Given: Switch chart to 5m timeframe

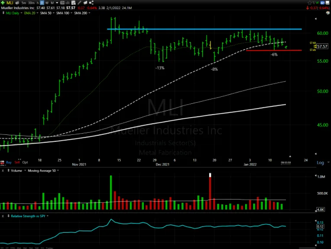Looking at the screenshot, I should point(24,3).
